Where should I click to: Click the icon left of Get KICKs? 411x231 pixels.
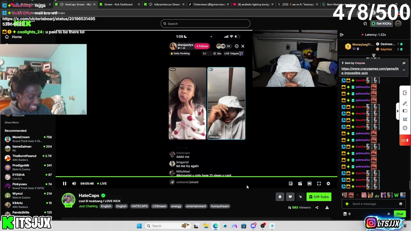(365, 24)
